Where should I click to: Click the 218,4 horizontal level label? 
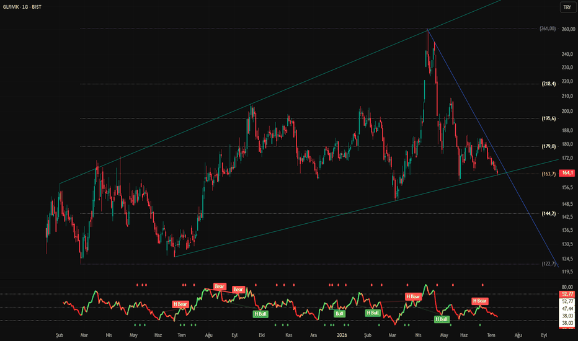click(x=548, y=84)
